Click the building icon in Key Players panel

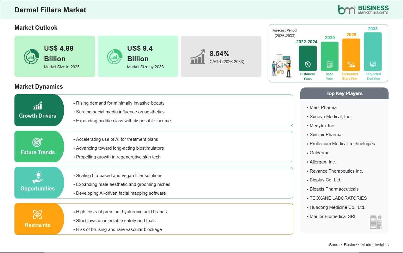[x=376, y=222]
